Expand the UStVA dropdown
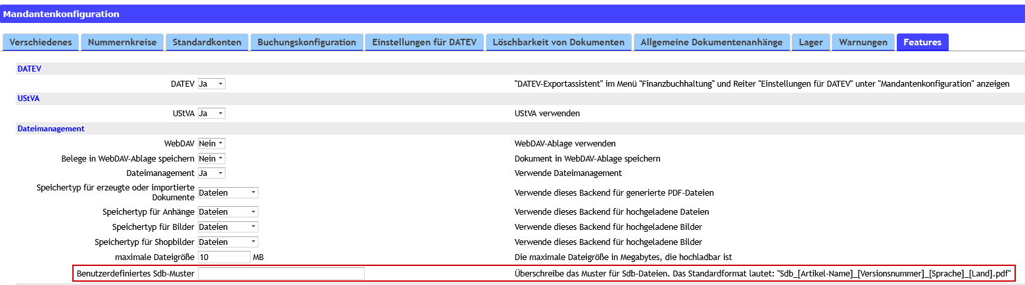This screenshot has width=1025, height=285. tap(211, 114)
